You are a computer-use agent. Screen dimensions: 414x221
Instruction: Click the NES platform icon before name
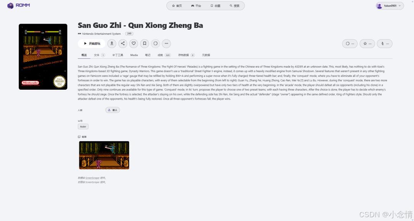[79, 34]
